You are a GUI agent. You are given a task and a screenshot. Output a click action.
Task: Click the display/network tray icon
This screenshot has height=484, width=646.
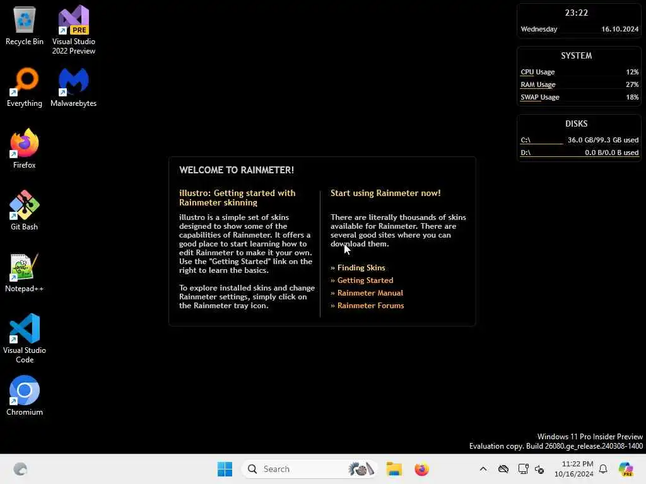click(x=523, y=469)
